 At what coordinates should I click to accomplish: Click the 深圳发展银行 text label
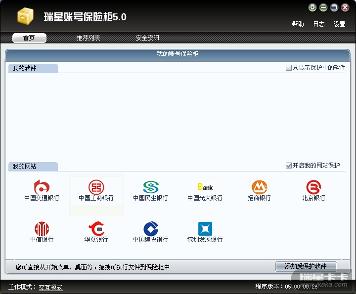(205, 239)
